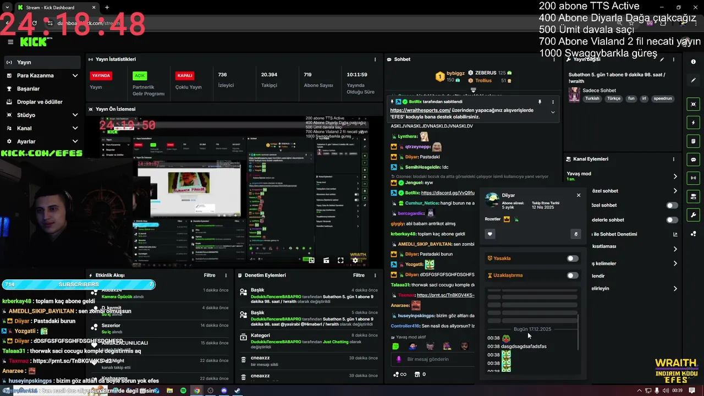The width and height of the screenshot is (704, 396).
Task: Click the message history scrollbar in Diiyar card
Action: point(578,331)
